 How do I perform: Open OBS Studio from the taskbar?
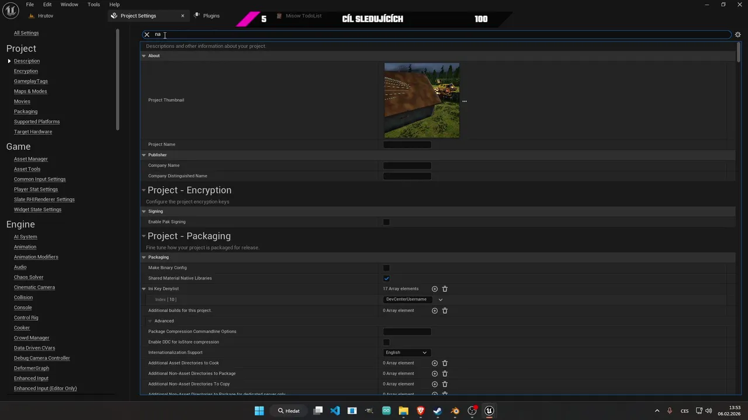point(472,411)
